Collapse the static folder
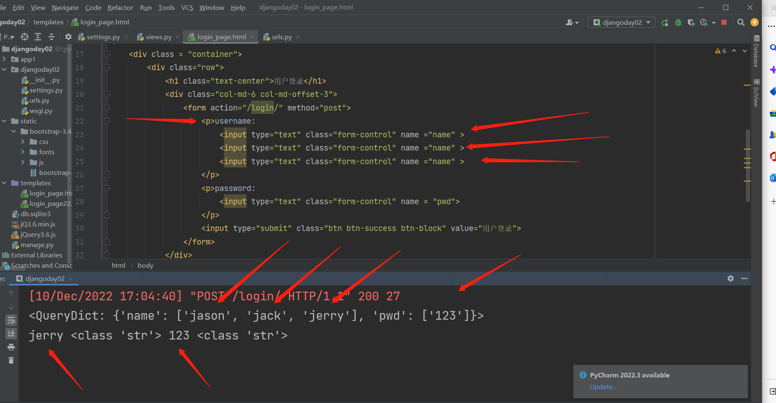Image resolution: width=776 pixels, height=403 pixels. click(x=5, y=121)
